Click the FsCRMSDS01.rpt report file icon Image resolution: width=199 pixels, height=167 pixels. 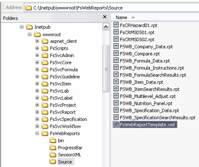pos(116,32)
